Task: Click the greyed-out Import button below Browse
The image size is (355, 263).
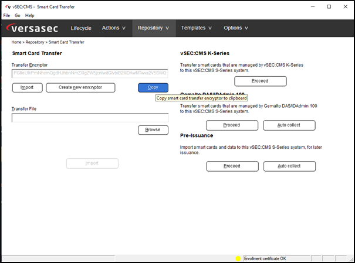Action: tap(92, 163)
